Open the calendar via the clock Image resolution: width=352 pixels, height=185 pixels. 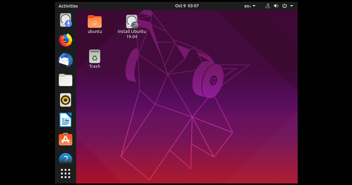(187, 5)
